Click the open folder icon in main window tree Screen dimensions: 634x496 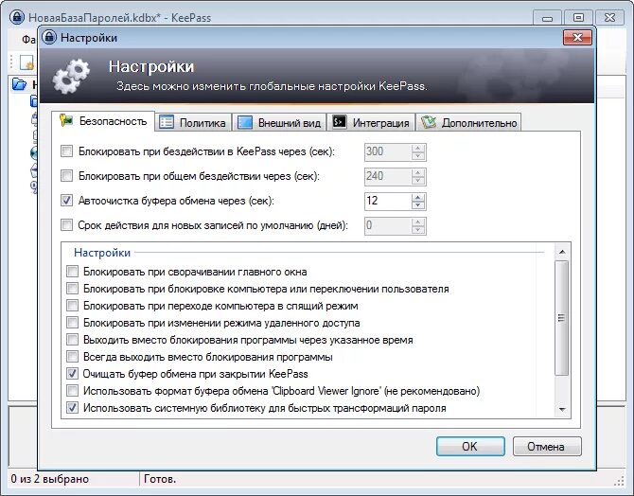tap(19, 84)
